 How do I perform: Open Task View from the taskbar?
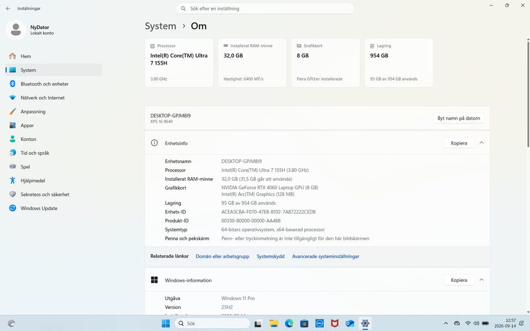click(258, 323)
